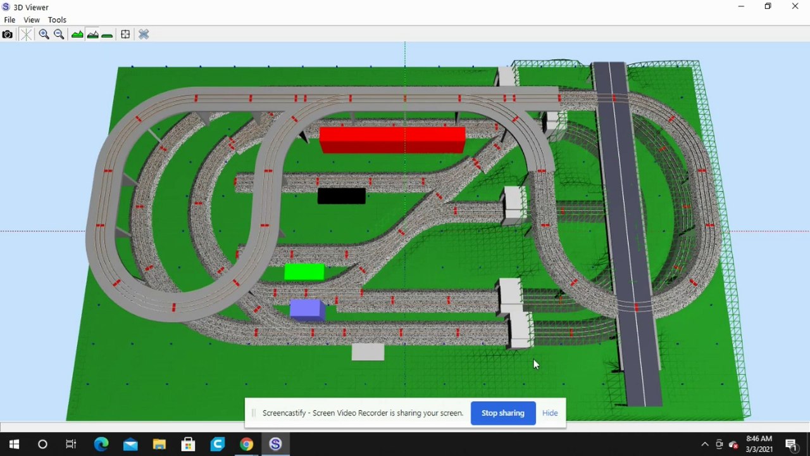Screen dimensions: 810x456
Task: Open the Action Center notifications icon
Action: [791, 445]
